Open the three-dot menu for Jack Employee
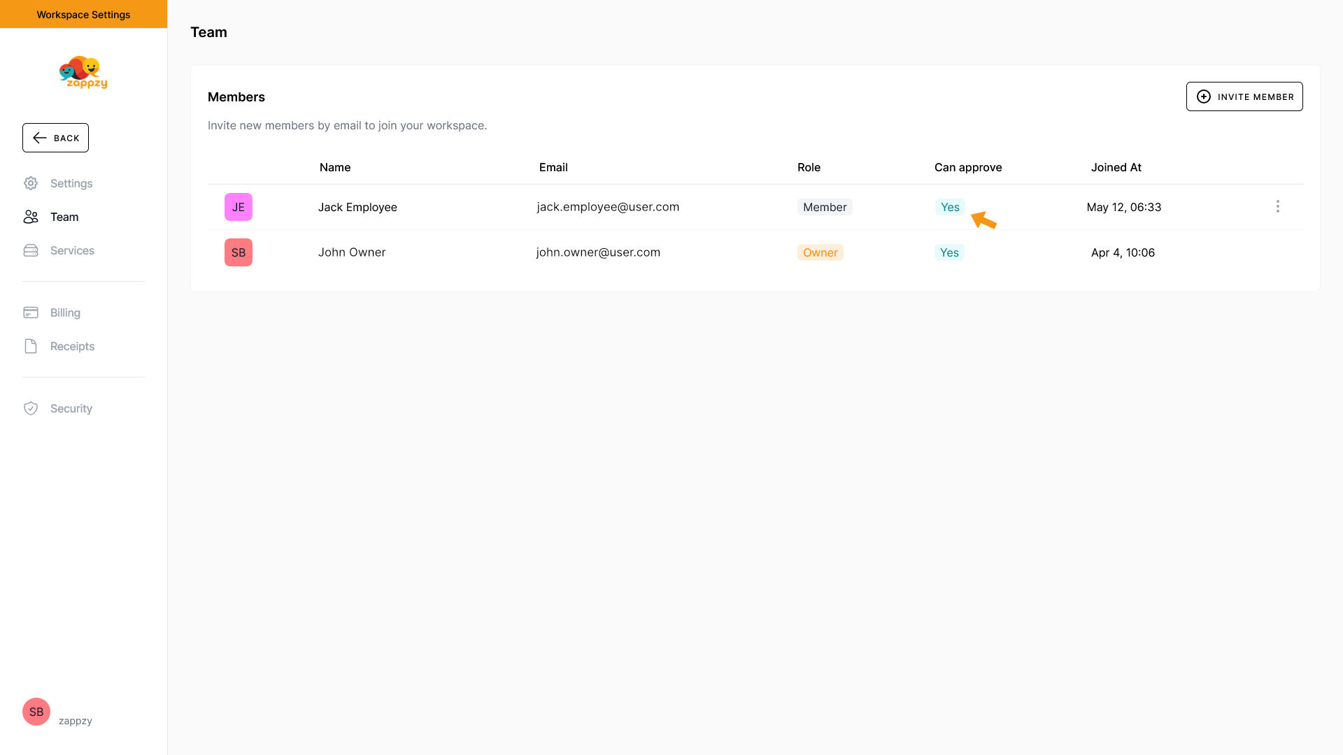This screenshot has height=755, width=1343. coord(1278,206)
